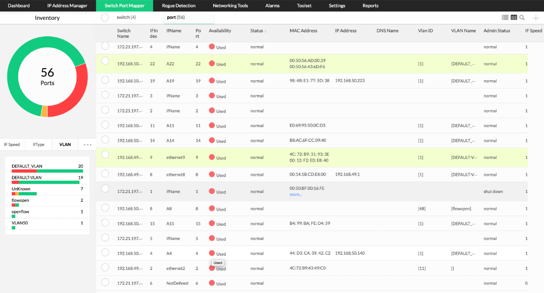Image resolution: width=544 pixels, height=293 pixels.
Task: Click red Used dot in NotDefined row
Action: point(212,283)
